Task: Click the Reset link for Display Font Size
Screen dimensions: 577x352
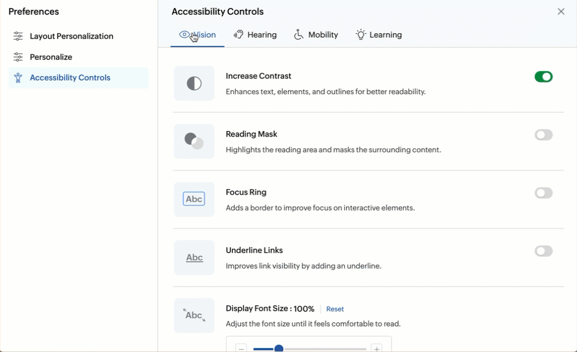Action: point(335,309)
